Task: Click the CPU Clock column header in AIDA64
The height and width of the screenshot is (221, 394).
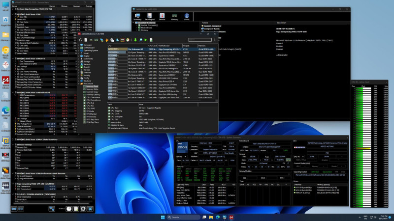Action: coord(153,46)
